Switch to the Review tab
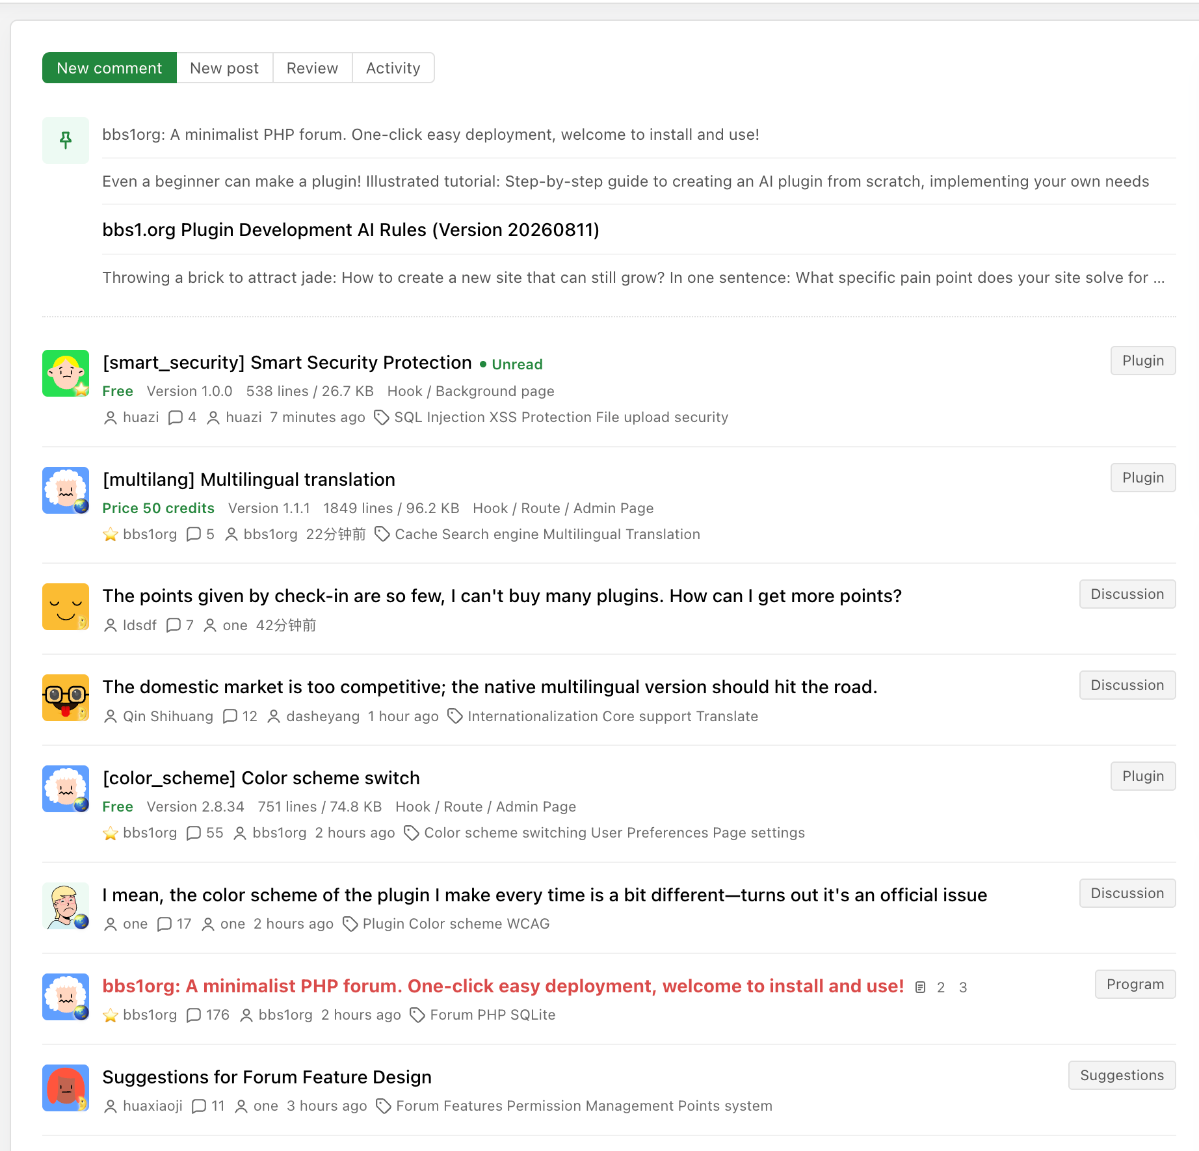 pyautogui.click(x=312, y=68)
